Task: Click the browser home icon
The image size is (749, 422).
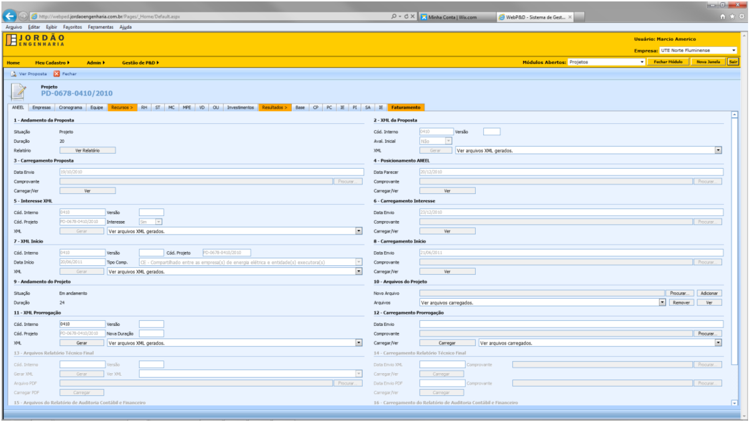Action: 723,17
